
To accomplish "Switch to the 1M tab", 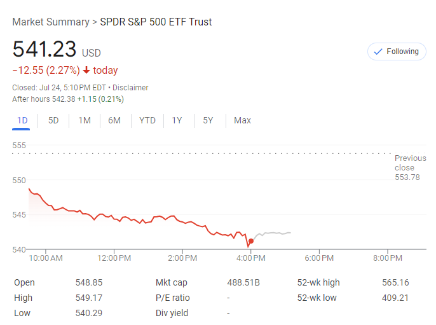I will click(85, 120).
